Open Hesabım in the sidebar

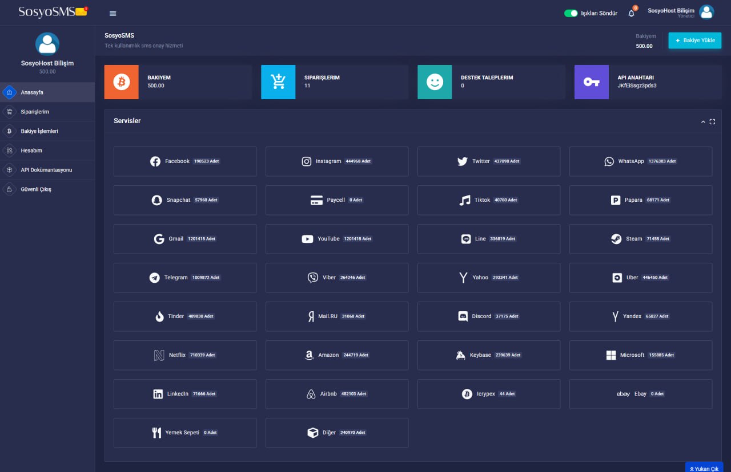tap(47, 150)
